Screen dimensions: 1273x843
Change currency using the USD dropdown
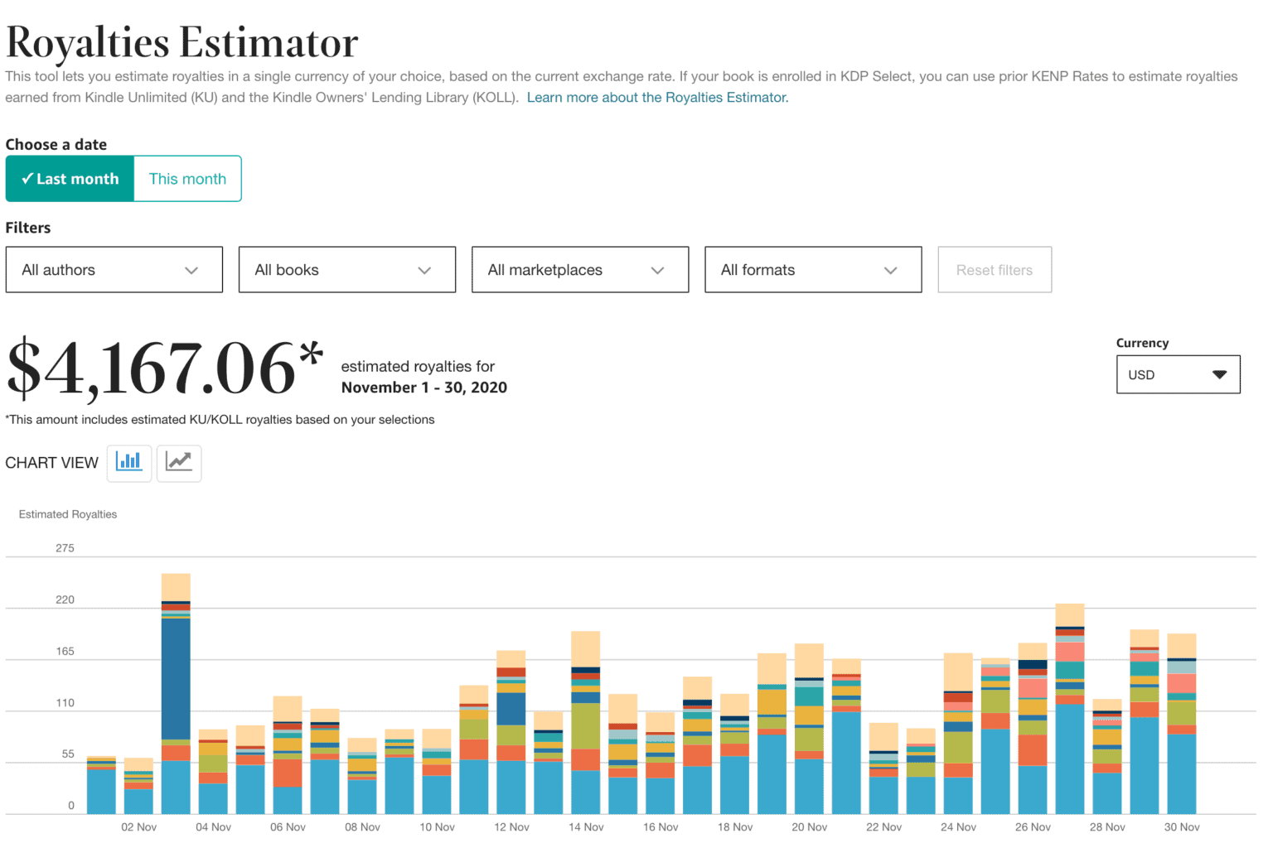[1178, 375]
